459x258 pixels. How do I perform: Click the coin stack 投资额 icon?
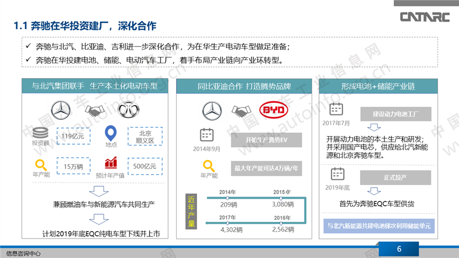click(x=40, y=133)
